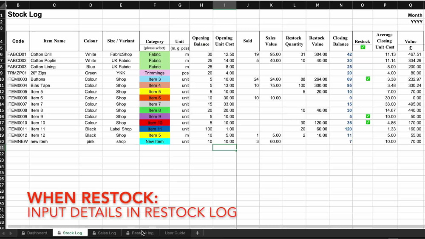The image size is (425, 239).
Task: Select closing balance 69 for Buttons
Action: tap(341, 79)
